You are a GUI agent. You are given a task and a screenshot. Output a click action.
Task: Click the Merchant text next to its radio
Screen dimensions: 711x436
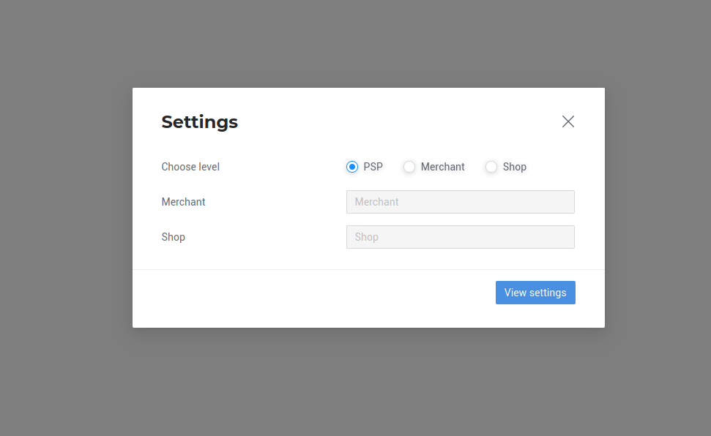442,167
